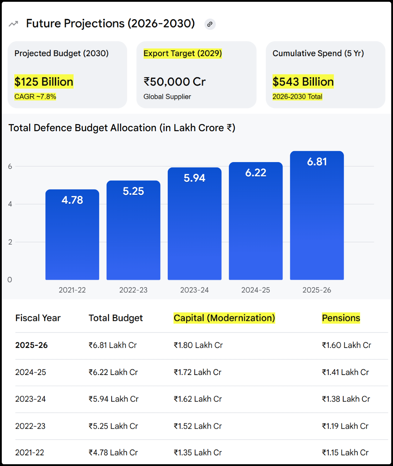Viewport: 393px width, 466px height.
Task: Toggle the highlighted Capital (Modernization) column header
Action: 224,318
